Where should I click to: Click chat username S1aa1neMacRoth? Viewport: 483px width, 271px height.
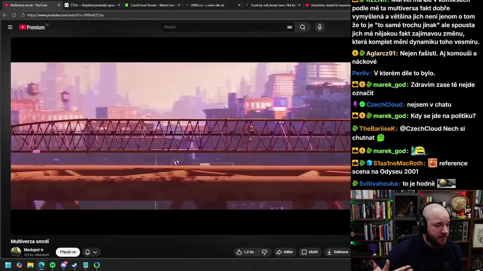(x=398, y=163)
